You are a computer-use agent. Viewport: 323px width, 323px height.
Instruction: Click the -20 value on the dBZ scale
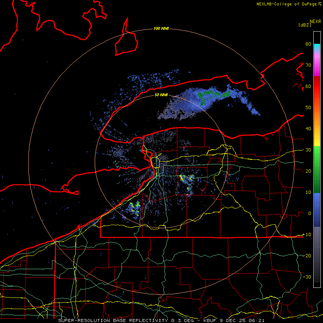307,256
